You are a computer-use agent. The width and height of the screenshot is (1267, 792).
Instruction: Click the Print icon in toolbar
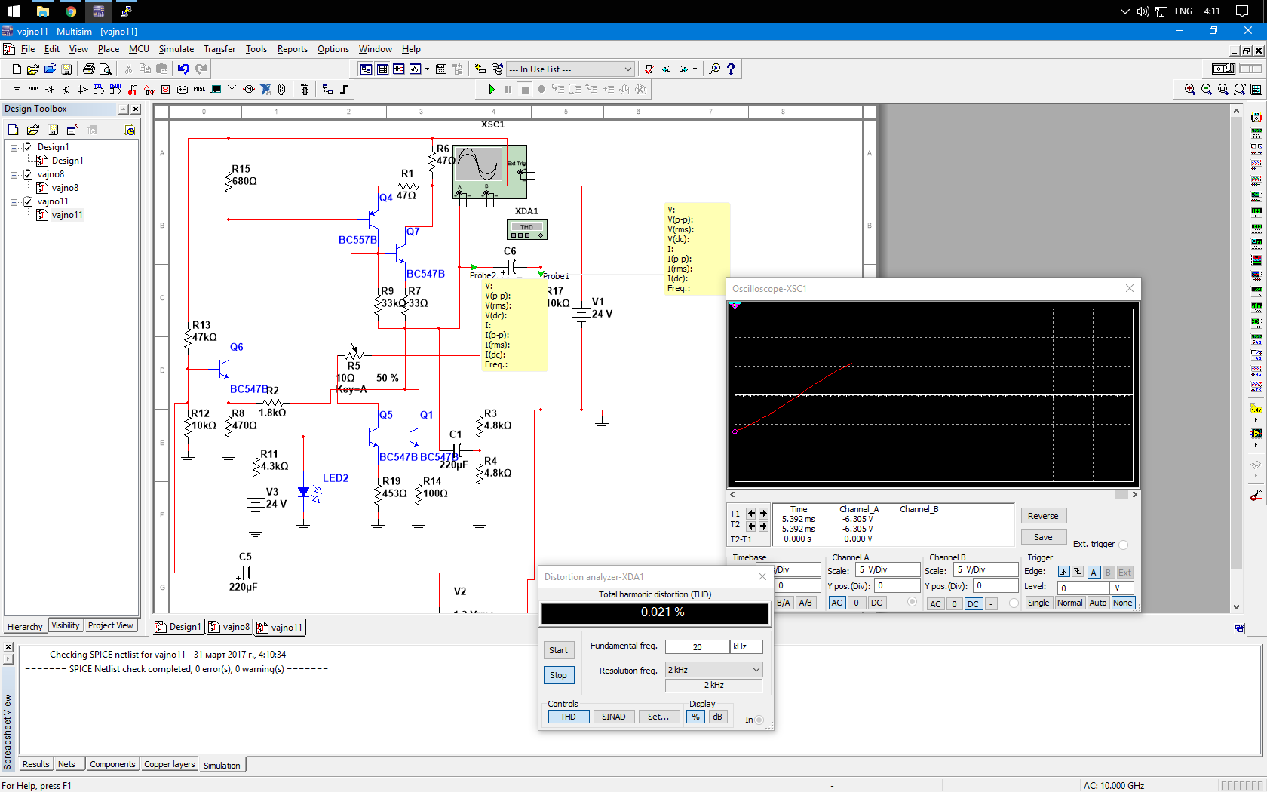(x=88, y=69)
